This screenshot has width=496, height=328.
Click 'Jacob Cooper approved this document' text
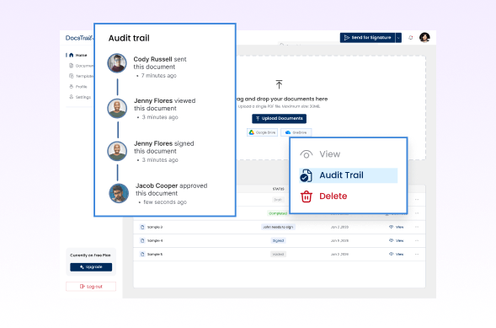click(x=172, y=190)
